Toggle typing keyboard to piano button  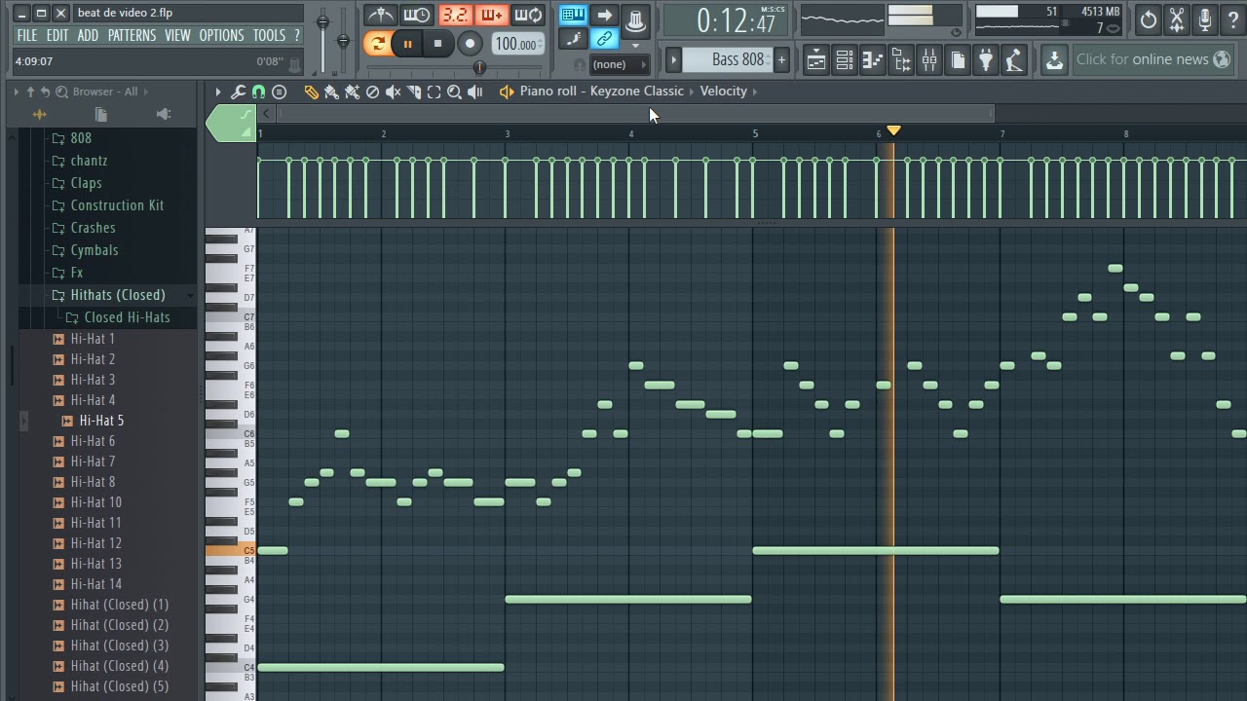(573, 15)
